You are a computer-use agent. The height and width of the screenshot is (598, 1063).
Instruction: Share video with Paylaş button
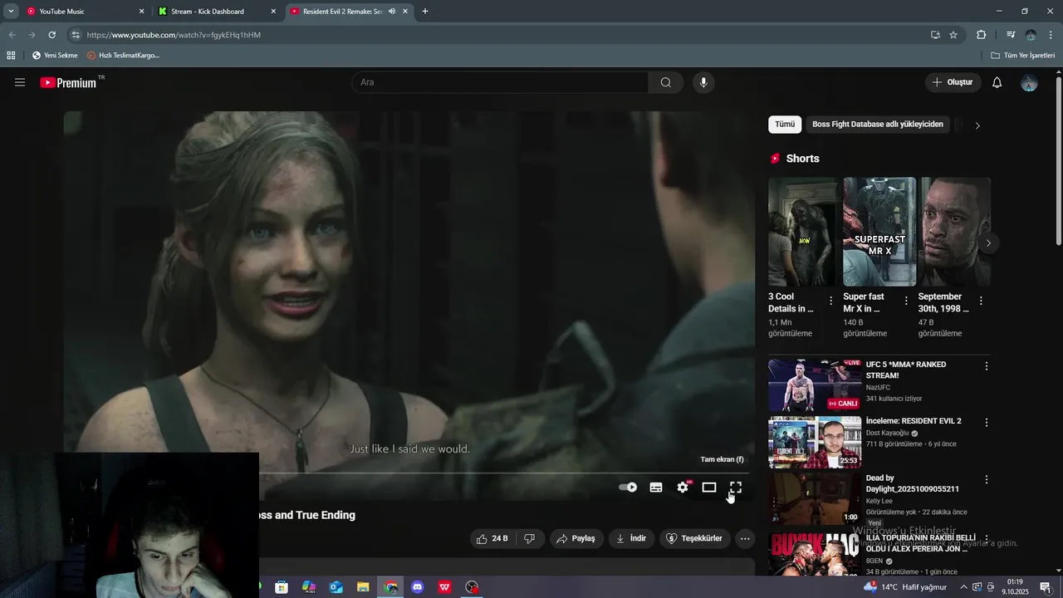click(576, 538)
